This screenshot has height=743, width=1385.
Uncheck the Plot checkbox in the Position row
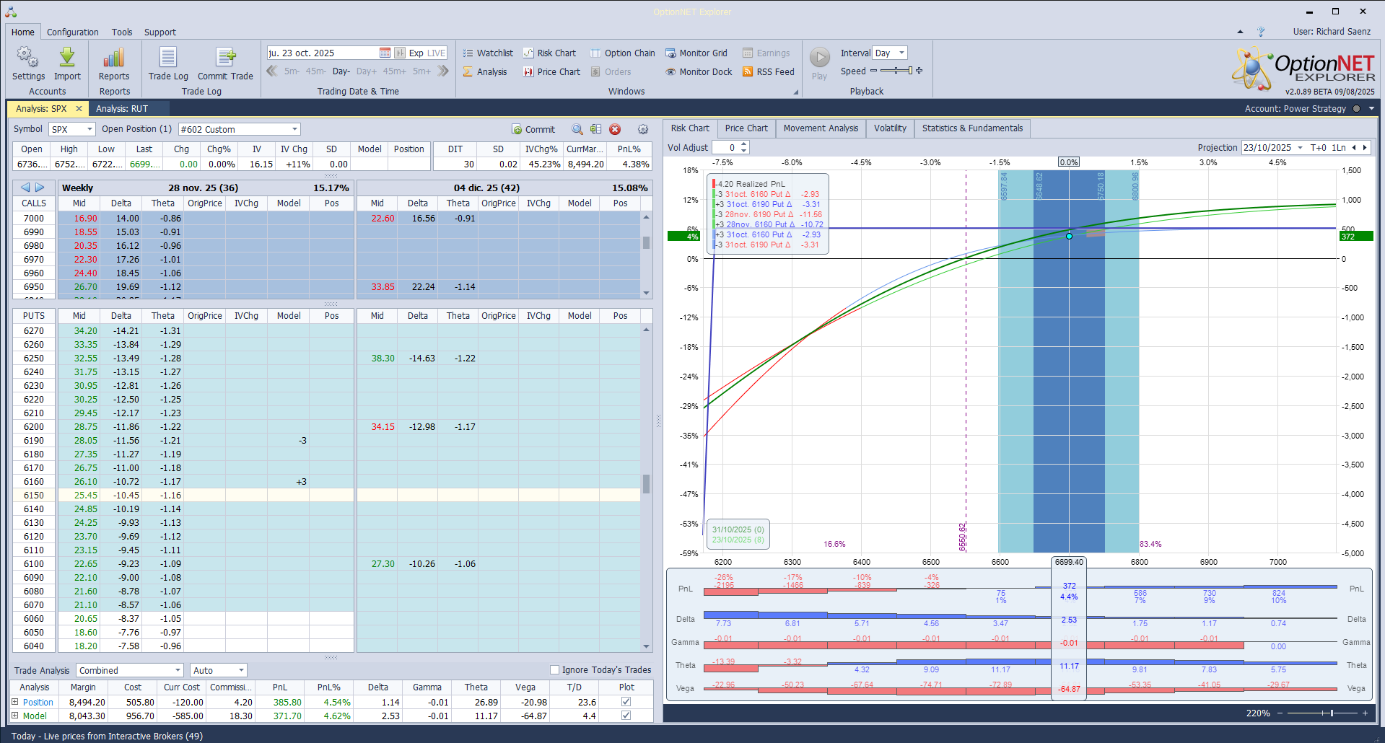[626, 702]
